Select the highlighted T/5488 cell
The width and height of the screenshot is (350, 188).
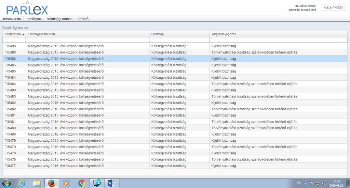tap(14, 59)
